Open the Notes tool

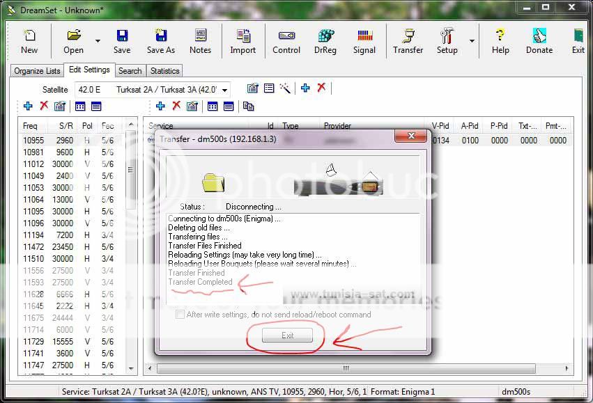click(201, 41)
